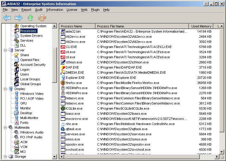Click the green Up arrow toolbar button
This screenshot has height=161, width=226.
pyautogui.click(x=30, y=18)
